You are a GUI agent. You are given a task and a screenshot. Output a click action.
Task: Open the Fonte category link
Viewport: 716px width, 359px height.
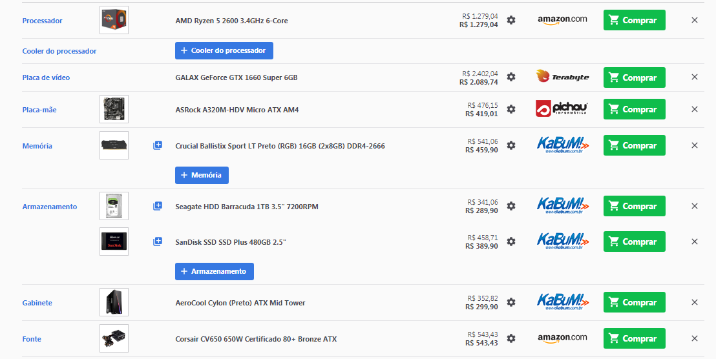[32, 339]
